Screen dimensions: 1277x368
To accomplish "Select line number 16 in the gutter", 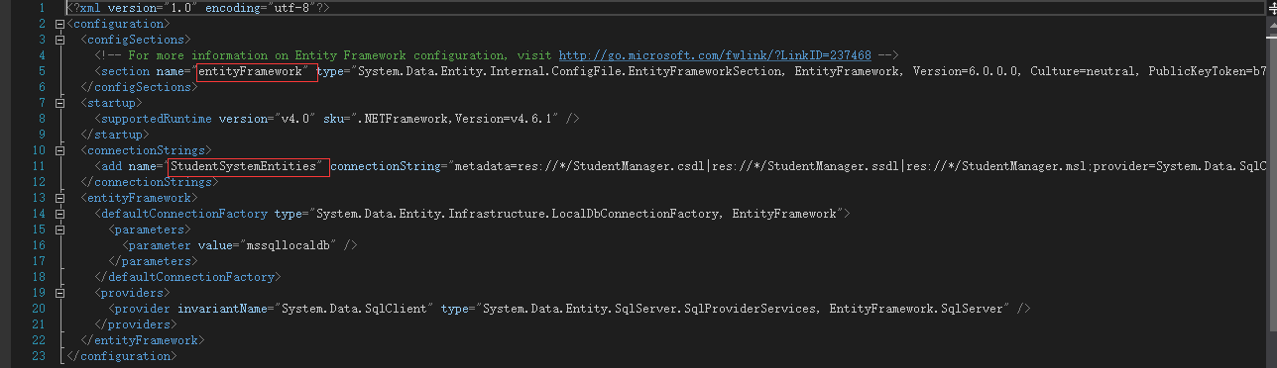I will click(x=40, y=245).
